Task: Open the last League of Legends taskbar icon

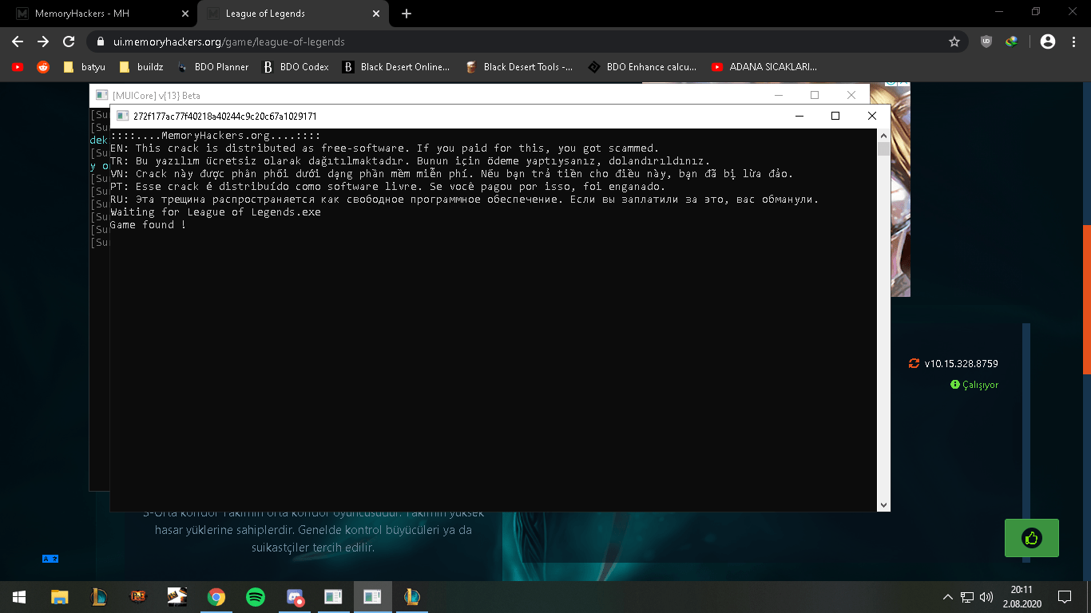Action: [x=412, y=596]
